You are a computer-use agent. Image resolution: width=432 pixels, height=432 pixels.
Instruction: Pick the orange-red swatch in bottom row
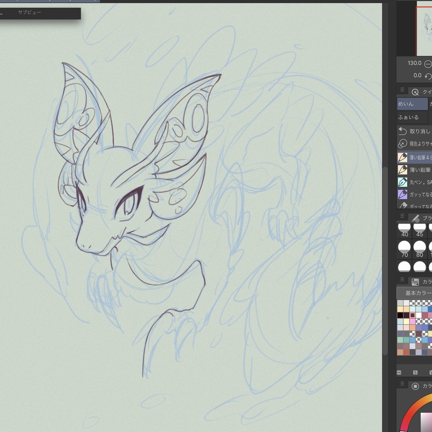pos(407,352)
